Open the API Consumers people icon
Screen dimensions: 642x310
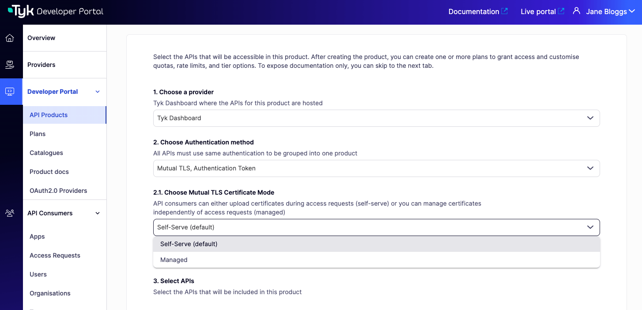point(10,213)
